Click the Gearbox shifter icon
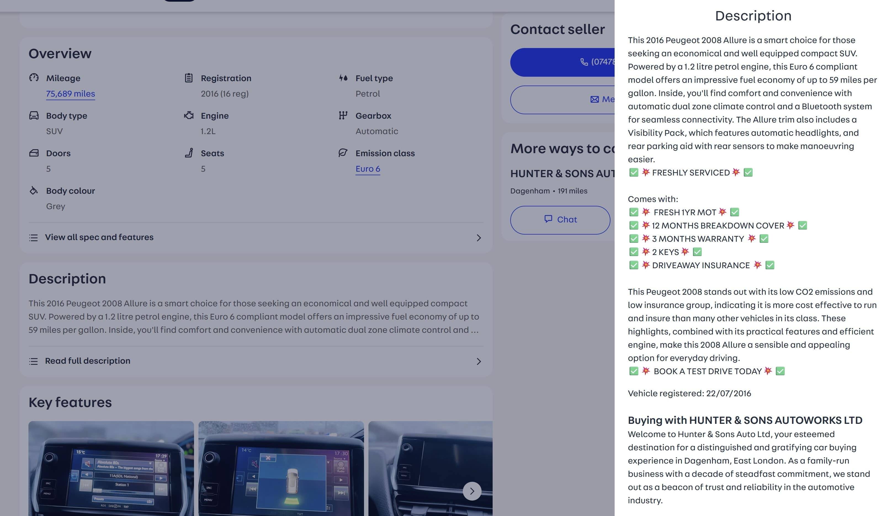The width and height of the screenshot is (887, 516). click(343, 115)
